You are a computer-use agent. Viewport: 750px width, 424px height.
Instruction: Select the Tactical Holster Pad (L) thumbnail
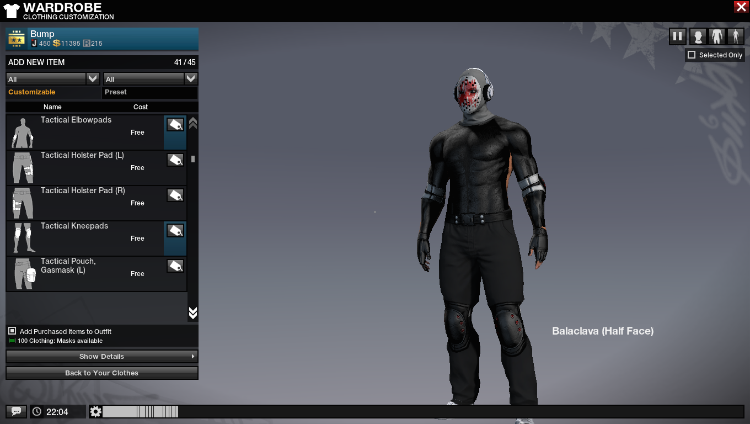click(23, 168)
